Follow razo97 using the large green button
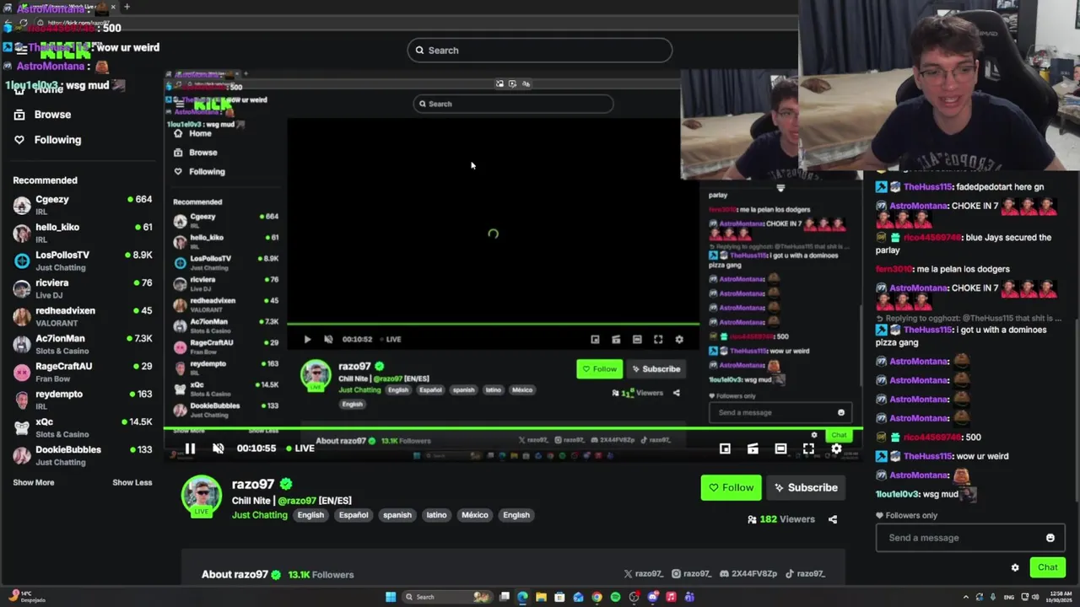 point(731,487)
